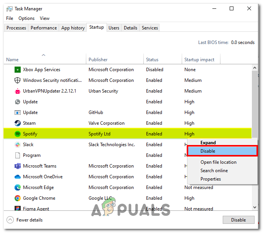Open the Services tab
Image resolution: width=263 pixels, height=233 pixels.
[150, 28]
